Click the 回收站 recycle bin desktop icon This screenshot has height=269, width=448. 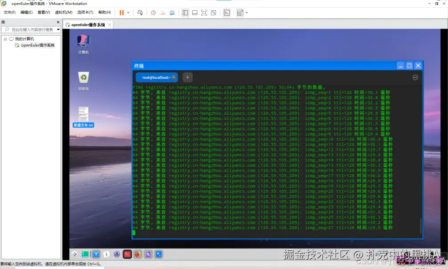pos(83,81)
